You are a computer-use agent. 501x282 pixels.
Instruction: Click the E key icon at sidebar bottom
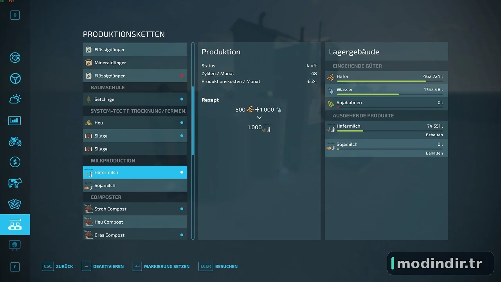coord(15,267)
